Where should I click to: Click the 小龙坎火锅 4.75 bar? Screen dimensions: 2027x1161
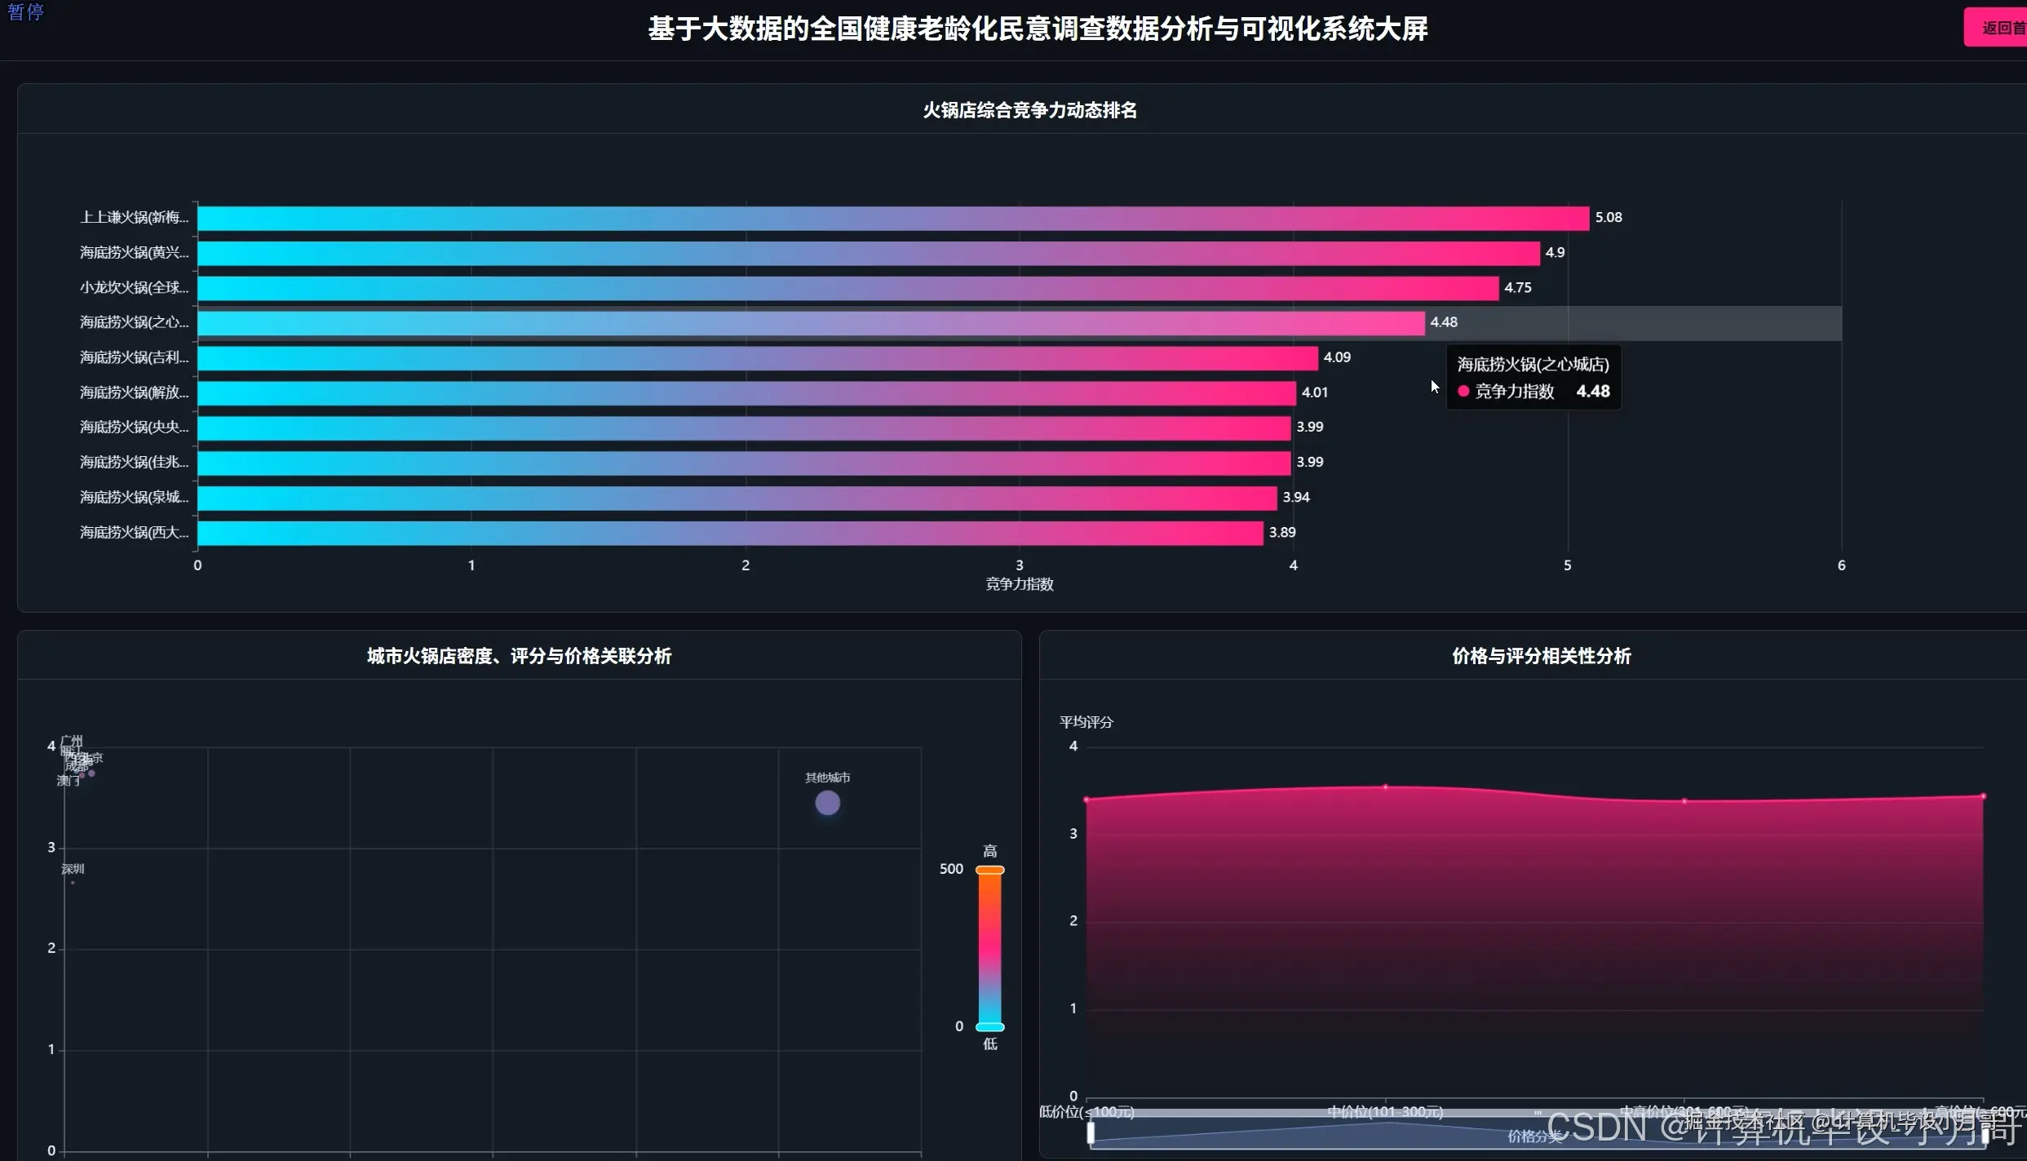(x=848, y=288)
